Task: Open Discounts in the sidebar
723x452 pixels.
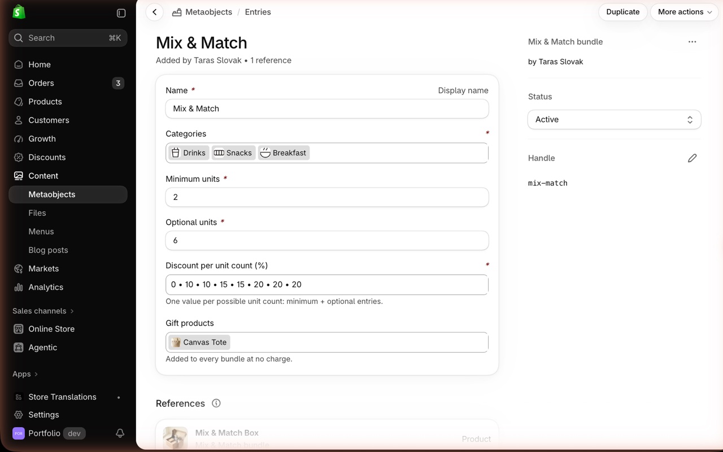Action: [x=47, y=157]
